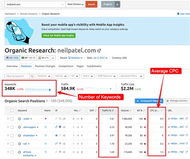Click ubersuggest sitelinks SERP feature icon
This screenshot has width=190, height=159.
coord(57,127)
